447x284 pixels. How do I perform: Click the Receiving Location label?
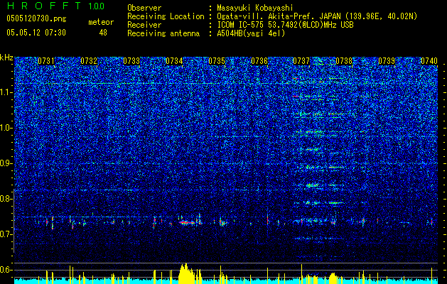[166, 16]
